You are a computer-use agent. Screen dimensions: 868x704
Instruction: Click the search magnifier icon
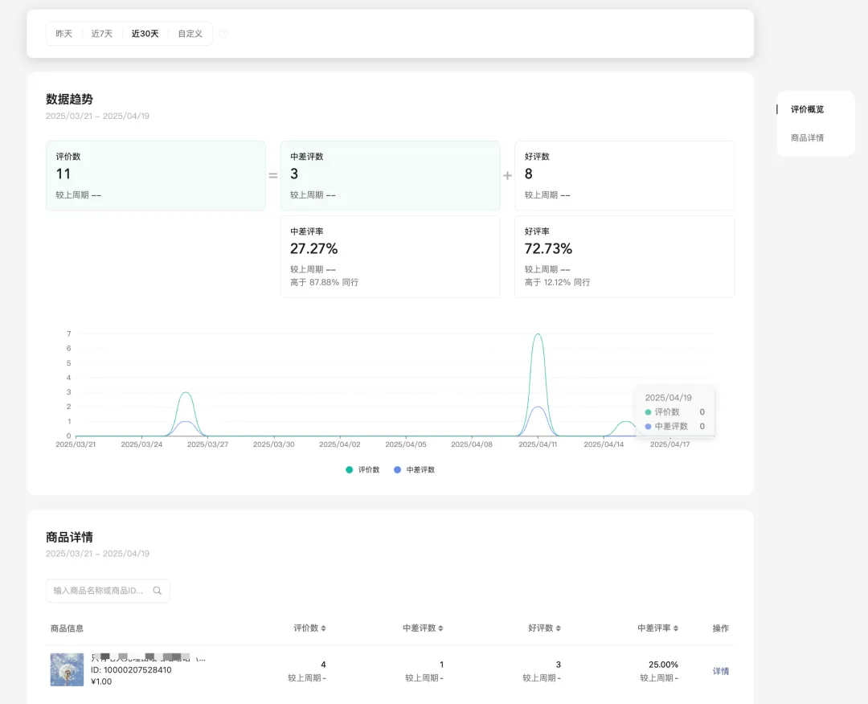click(x=158, y=591)
